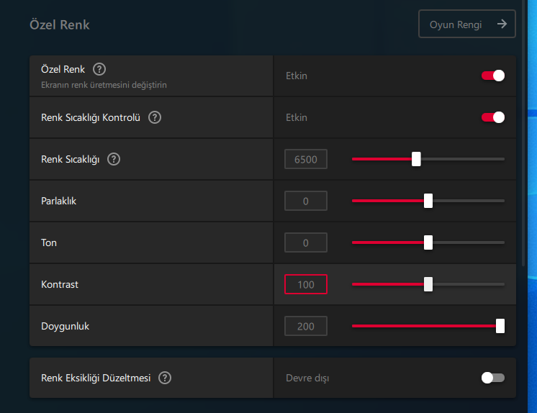This screenshot has width=537, height=413.
Task: Enable Renk Eksikliği Düzeltmesi toggle
Action: [493, 378]
